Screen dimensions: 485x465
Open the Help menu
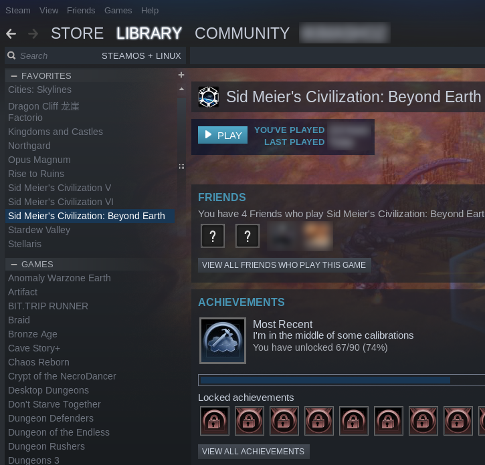click(150, 11)
